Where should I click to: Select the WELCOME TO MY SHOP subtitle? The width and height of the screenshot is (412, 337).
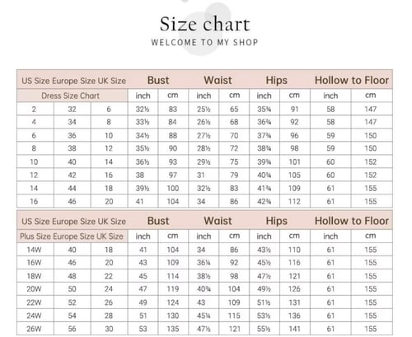tap(204, 42)
